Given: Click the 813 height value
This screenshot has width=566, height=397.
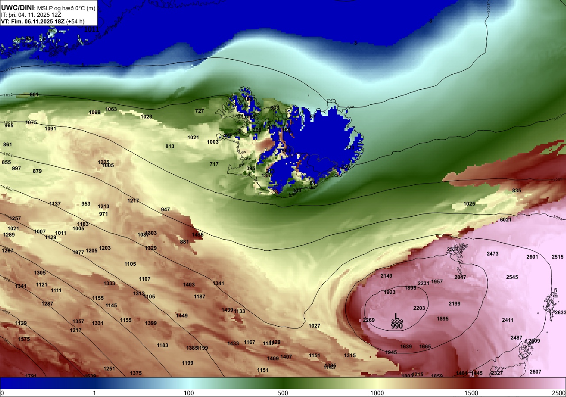Looking at the screenshot, I should pyautogui.click(x=170, y=146).
